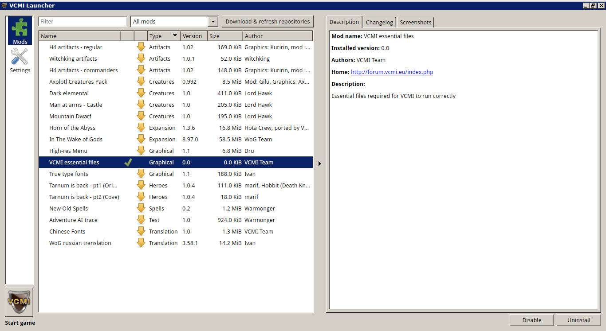The width and height of the screenshot is (606, 331).
Task: Switch to the Changelog tab
Action: click(x=379, y=22)
